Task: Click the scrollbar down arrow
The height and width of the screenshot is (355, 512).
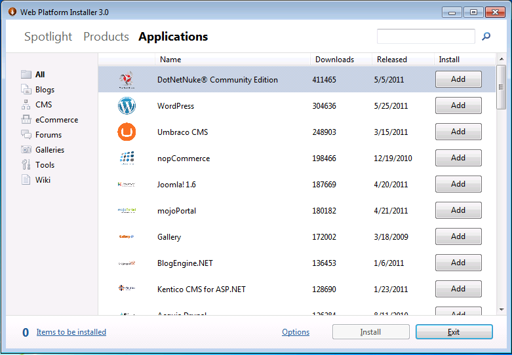Action: (502, 310)
